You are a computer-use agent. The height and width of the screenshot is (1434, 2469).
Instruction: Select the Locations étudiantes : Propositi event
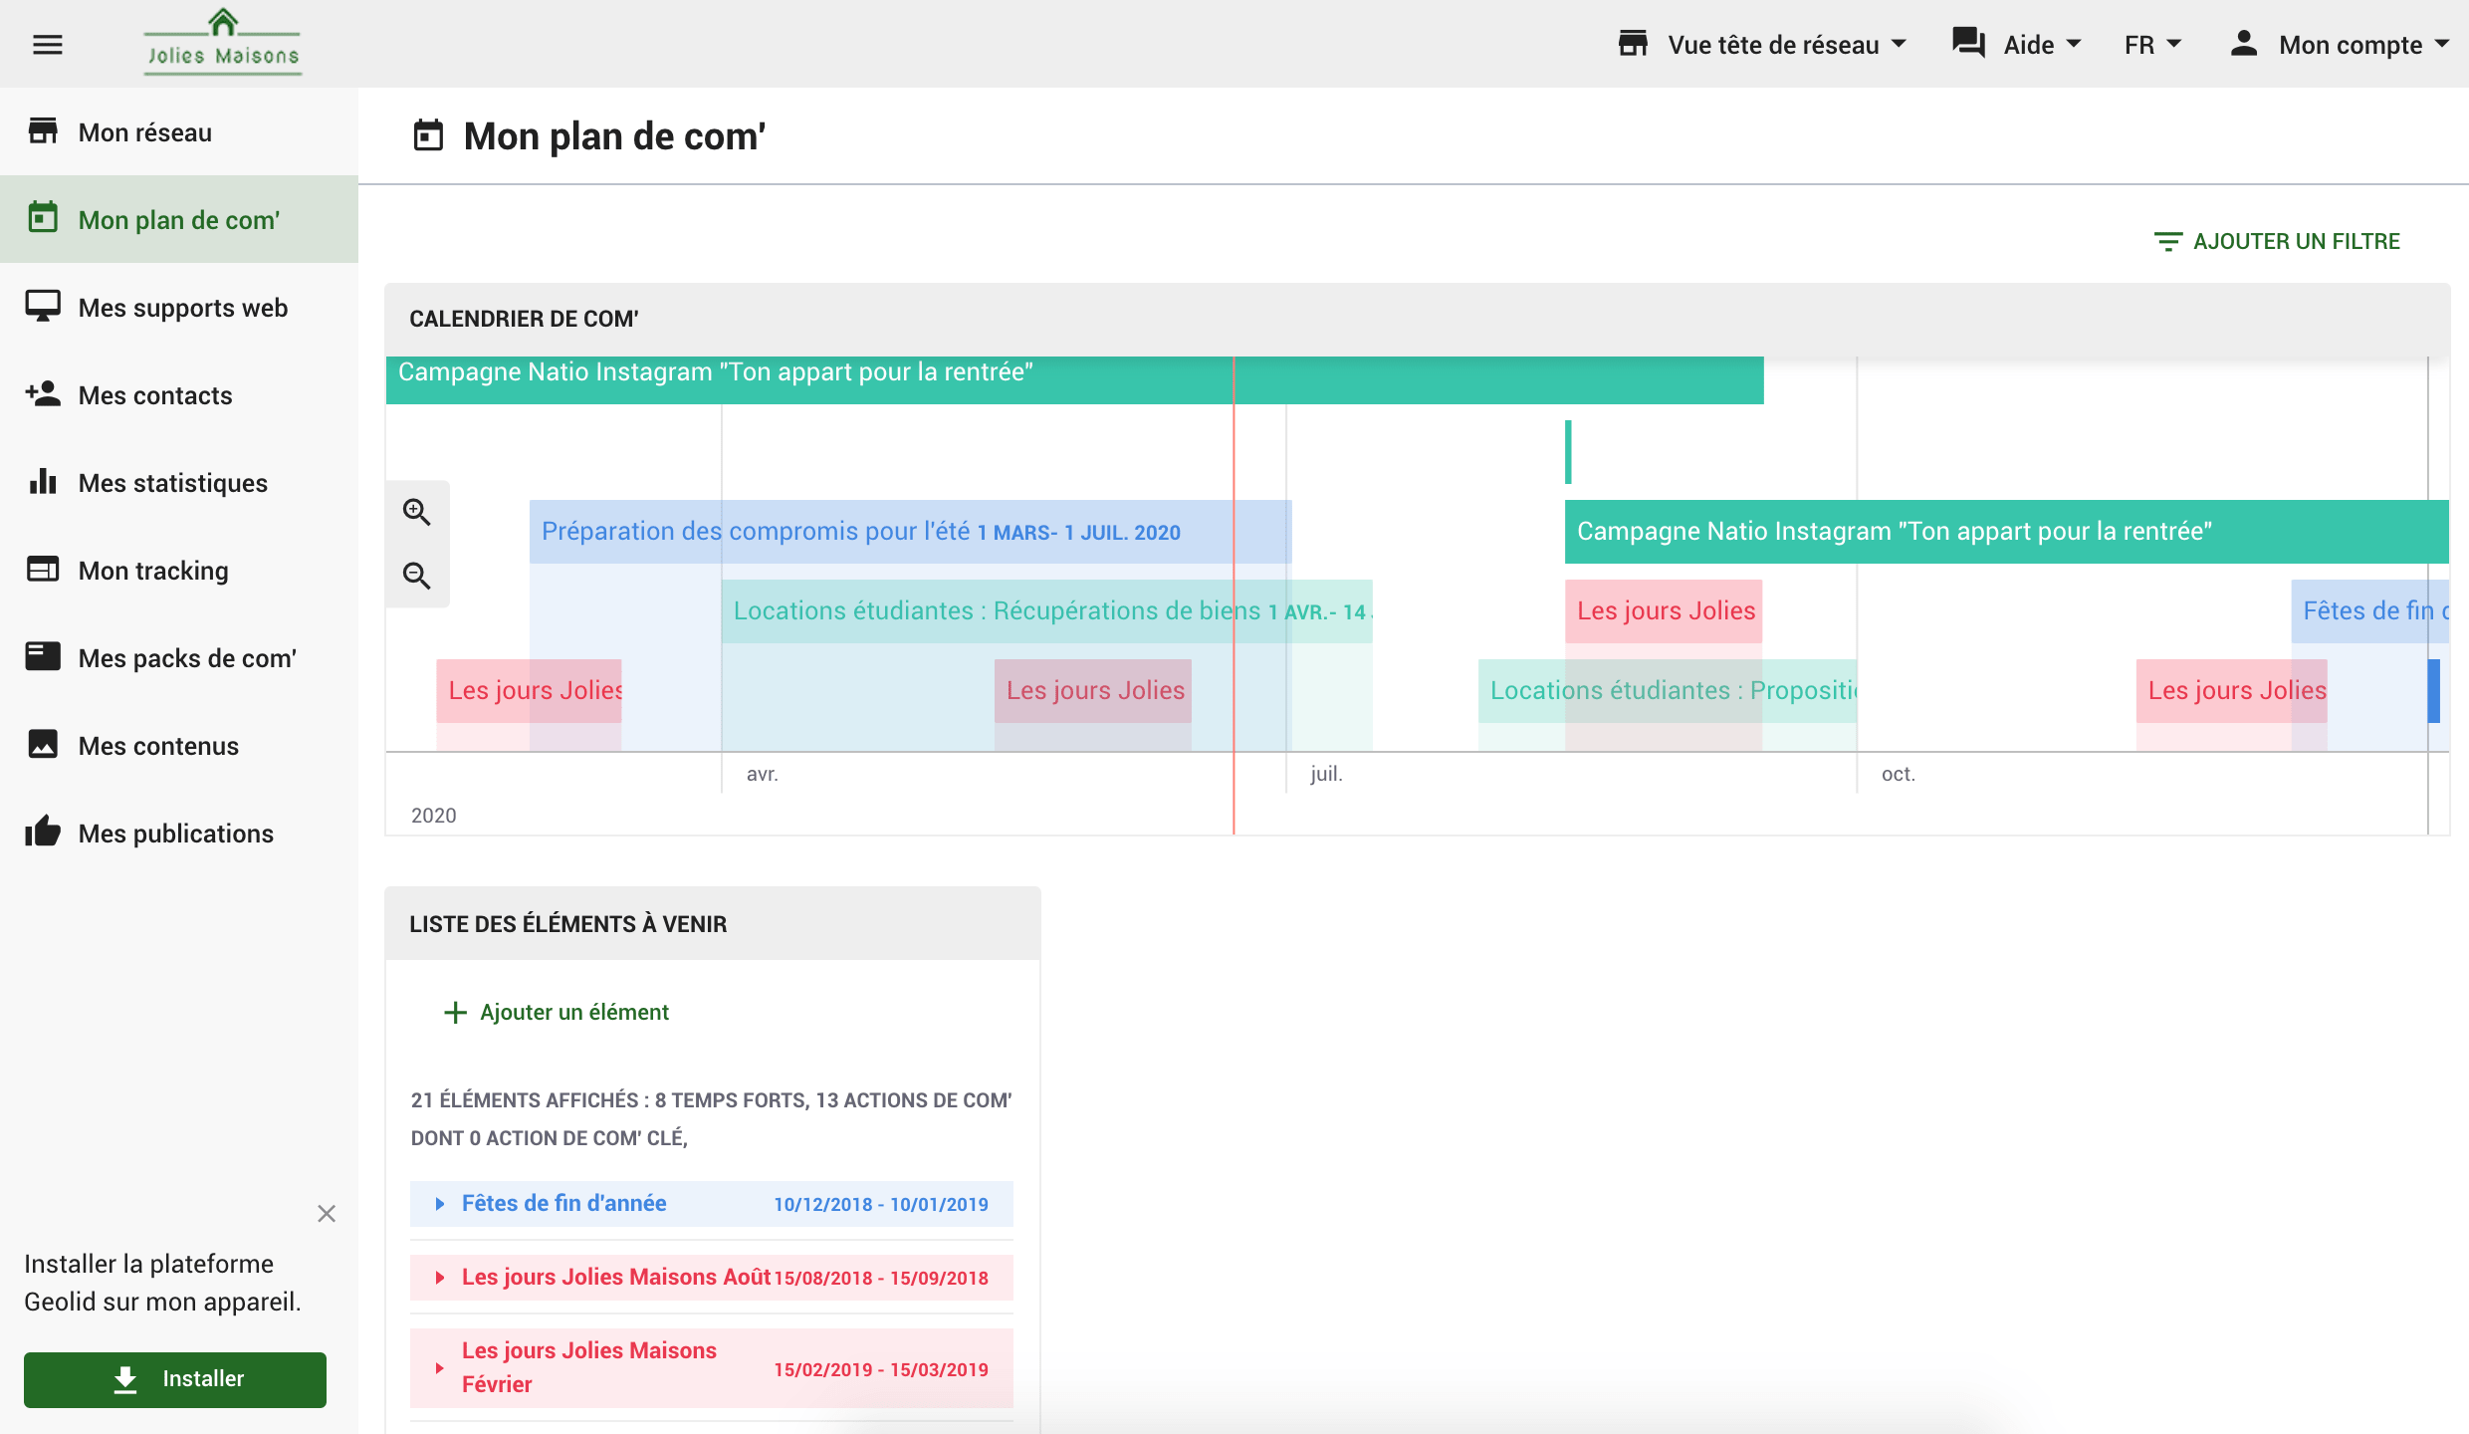click(1668, 690)
